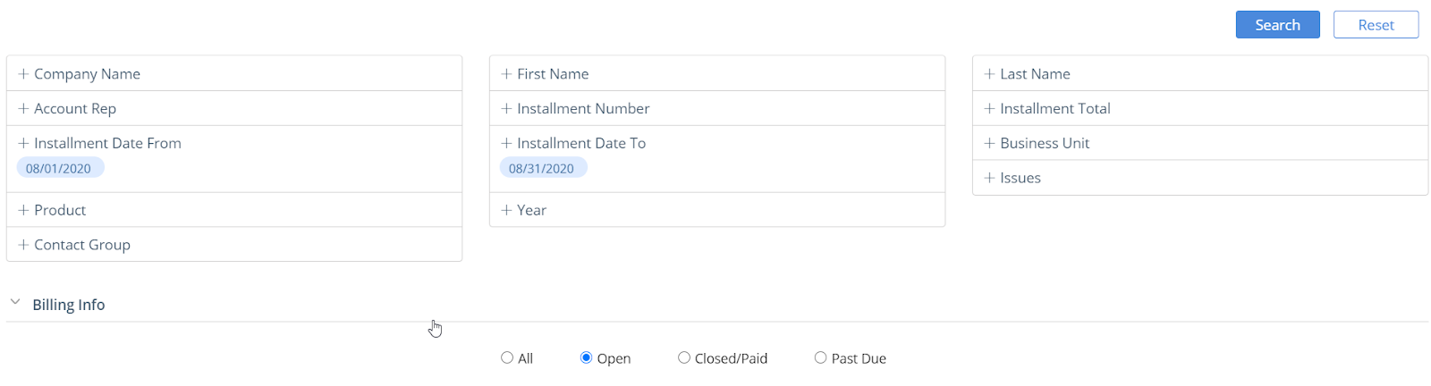
Task: Click the 08/01/2020 date chip
Action: pos(60,168)
